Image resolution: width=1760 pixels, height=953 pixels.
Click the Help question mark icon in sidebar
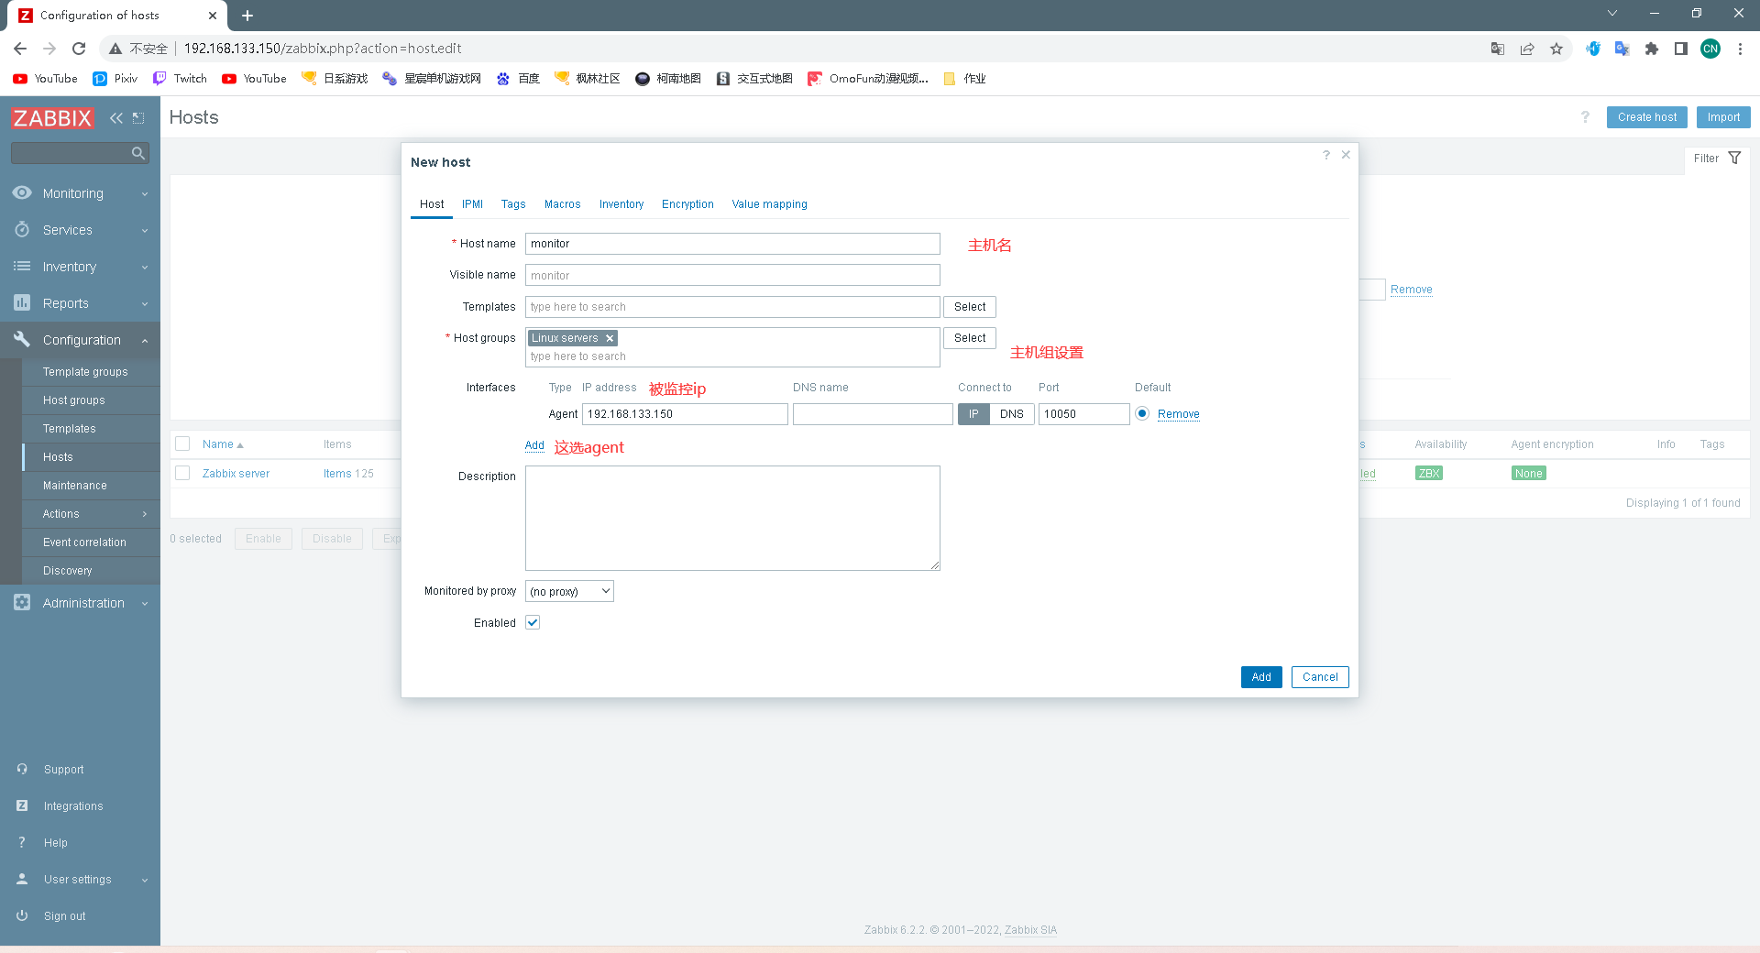[22, 842]
